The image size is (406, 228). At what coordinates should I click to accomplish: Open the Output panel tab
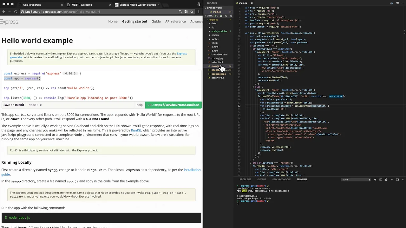(262, 180)
